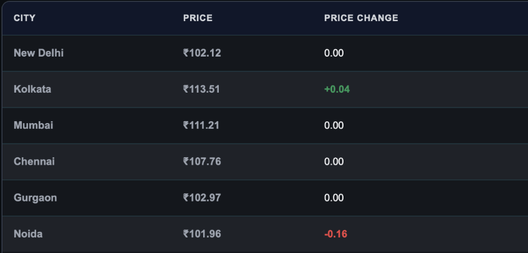528x253 pixels.
Task: Click the red -0.16 price change
Action: point(336,234)
